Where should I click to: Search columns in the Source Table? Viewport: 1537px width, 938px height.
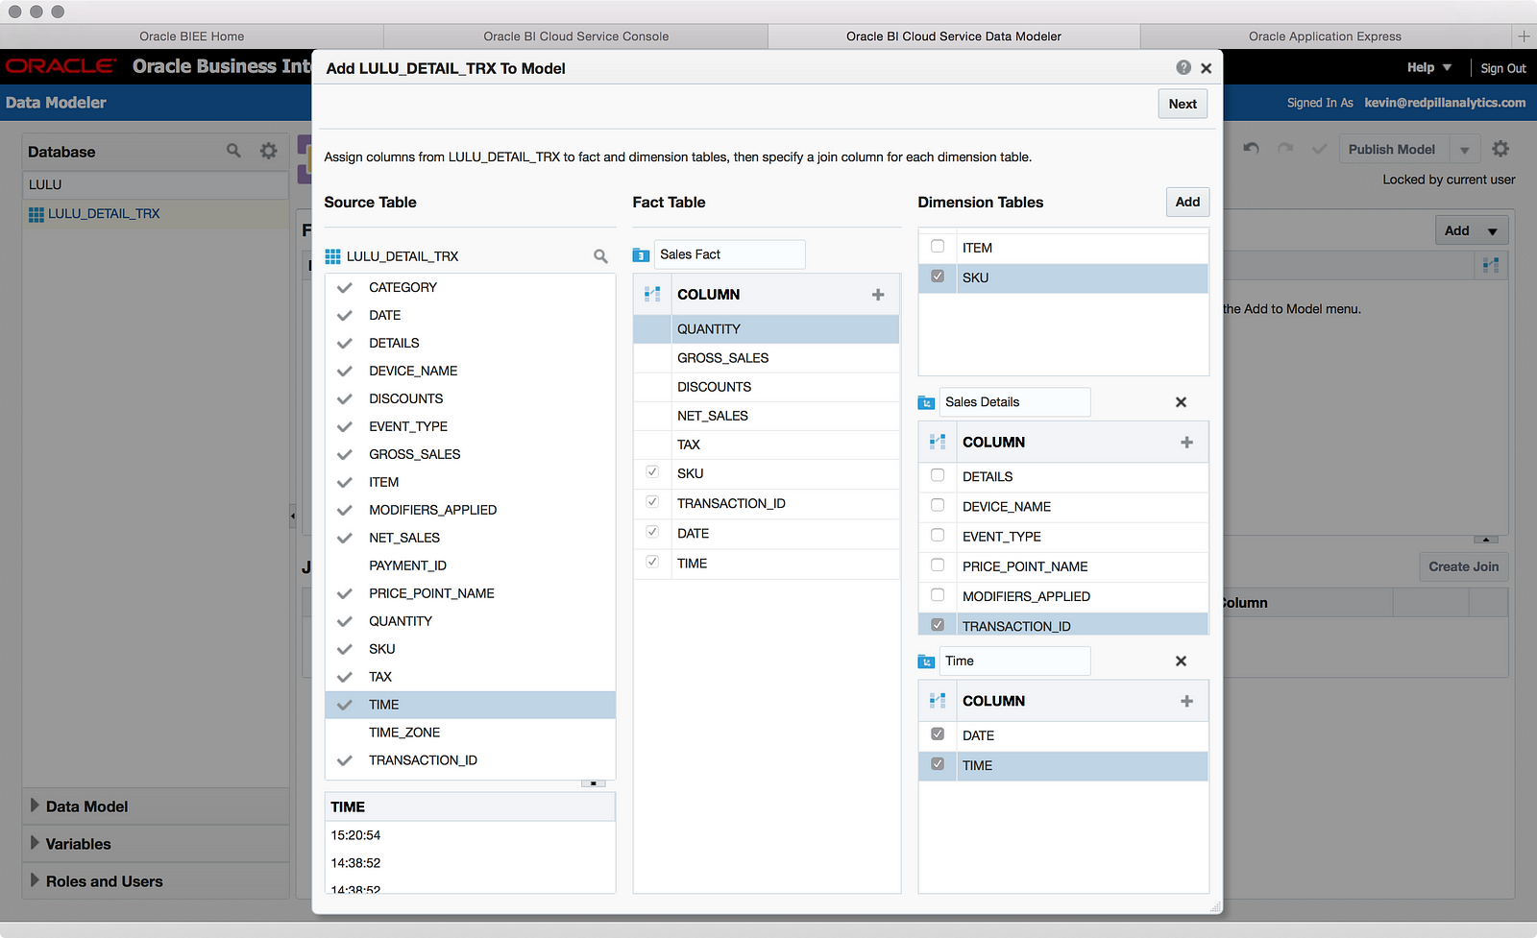[600, 256]
